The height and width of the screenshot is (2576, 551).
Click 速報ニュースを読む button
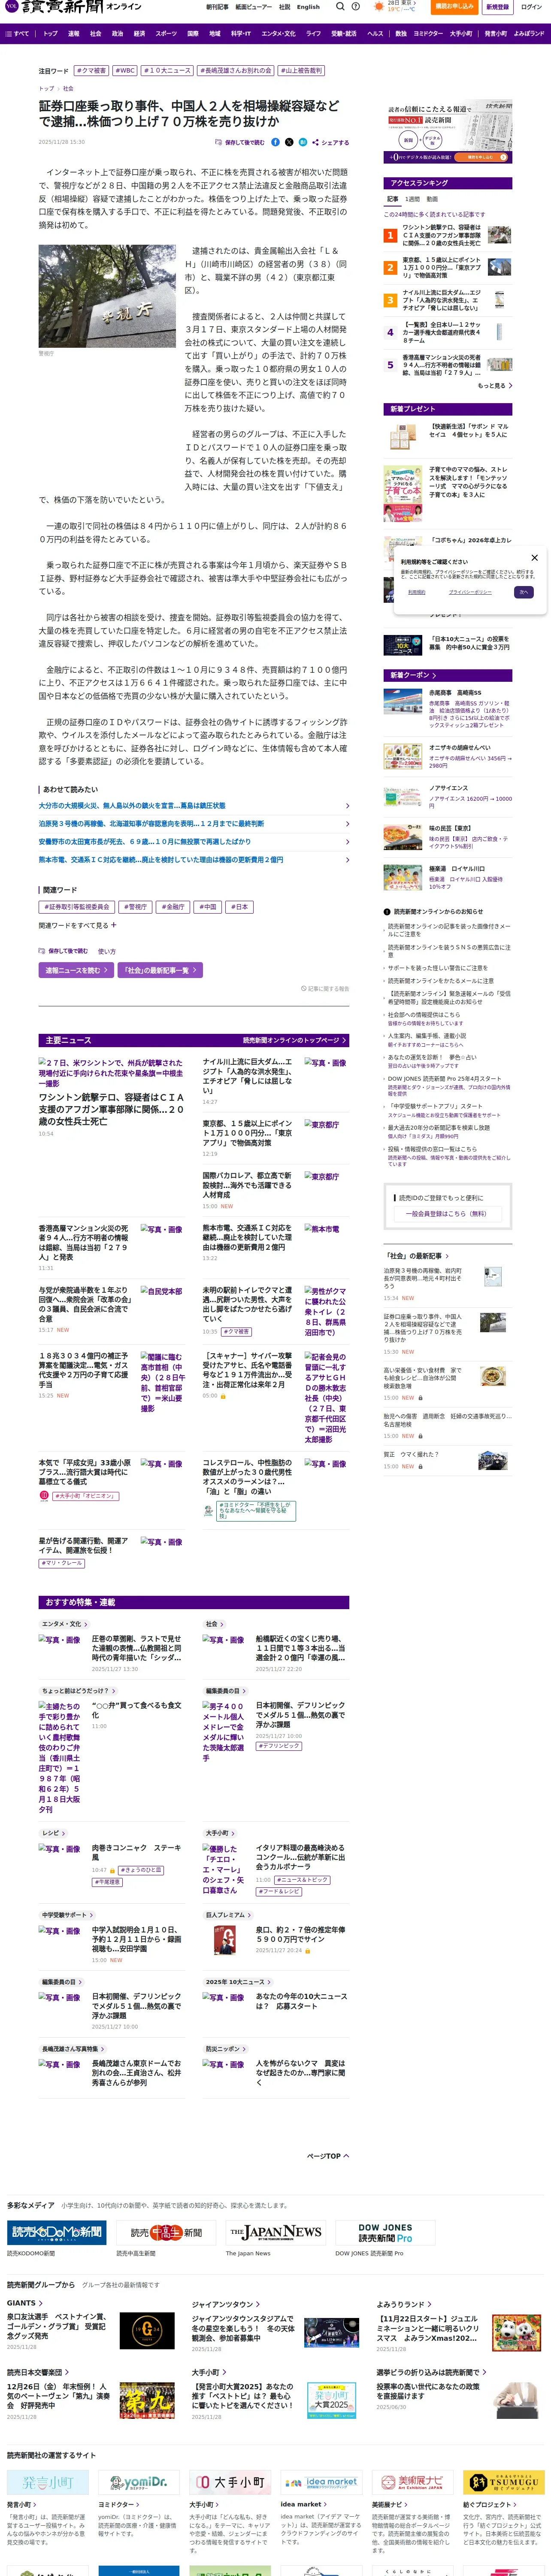tap(76, 970)
